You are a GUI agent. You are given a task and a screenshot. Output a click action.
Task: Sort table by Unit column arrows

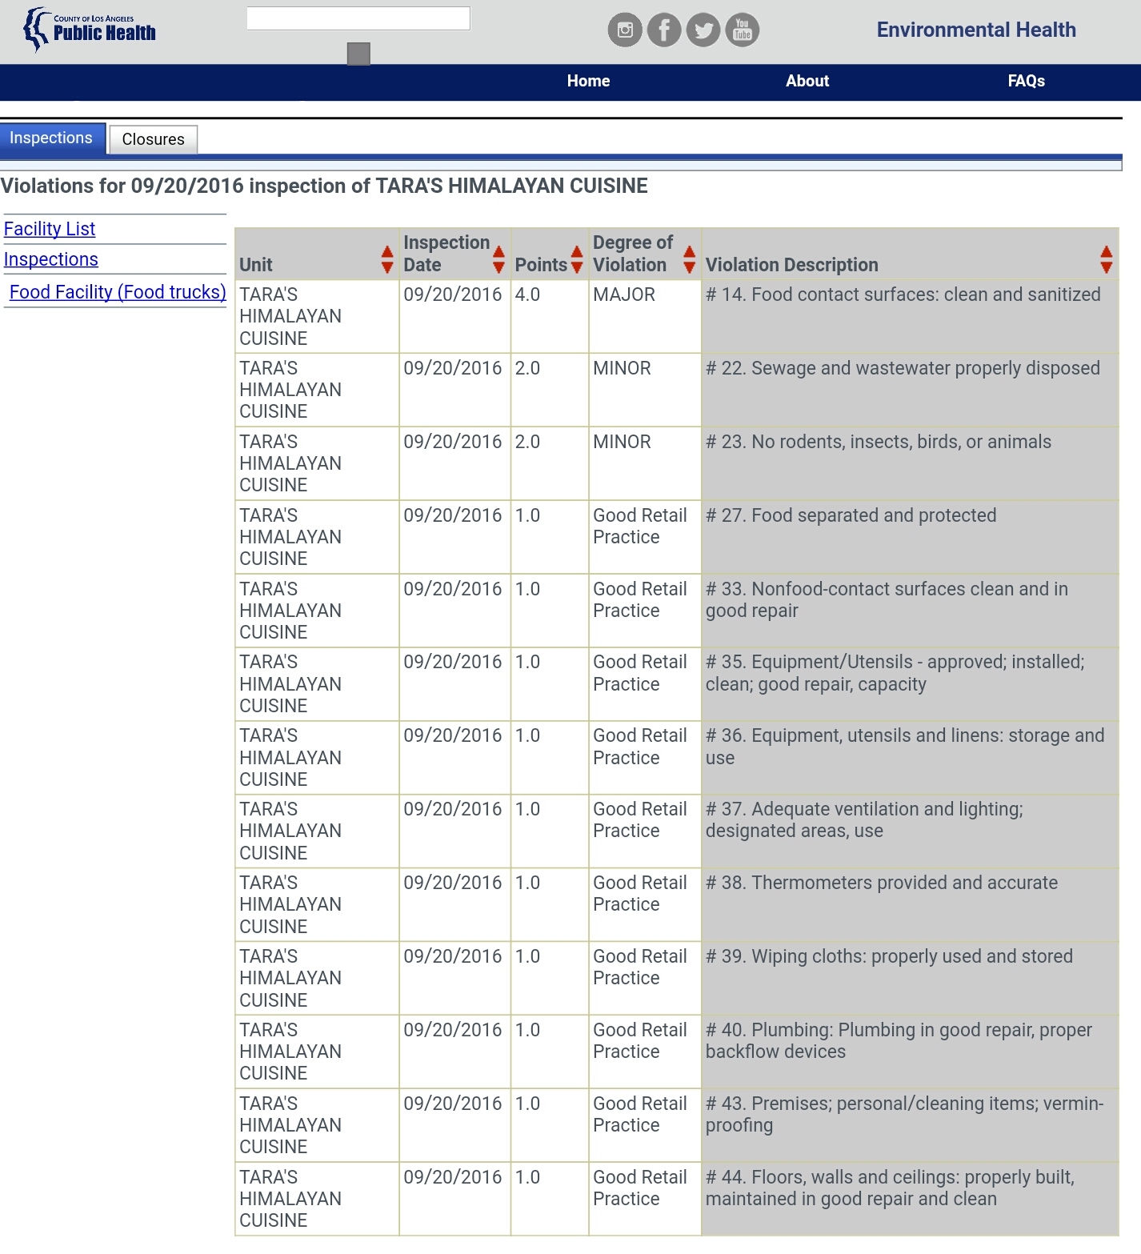click(x=387, y=259)
